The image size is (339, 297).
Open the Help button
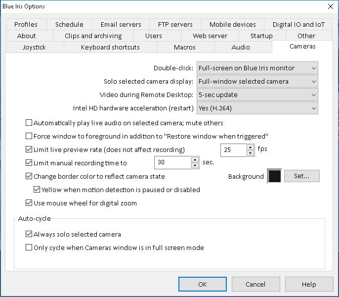[x=309, y=284]
